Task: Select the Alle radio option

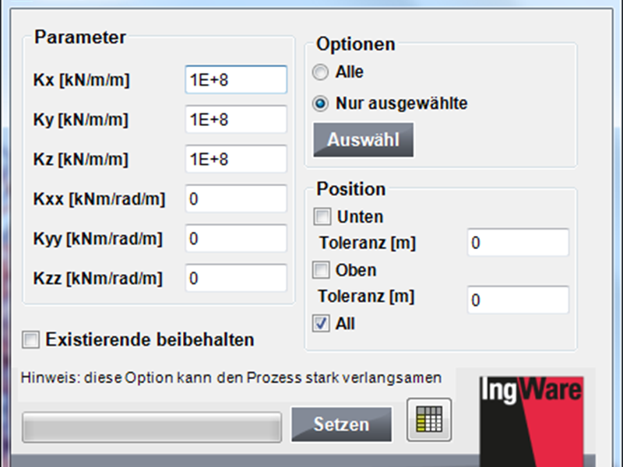Action: [x=321, y=72]
